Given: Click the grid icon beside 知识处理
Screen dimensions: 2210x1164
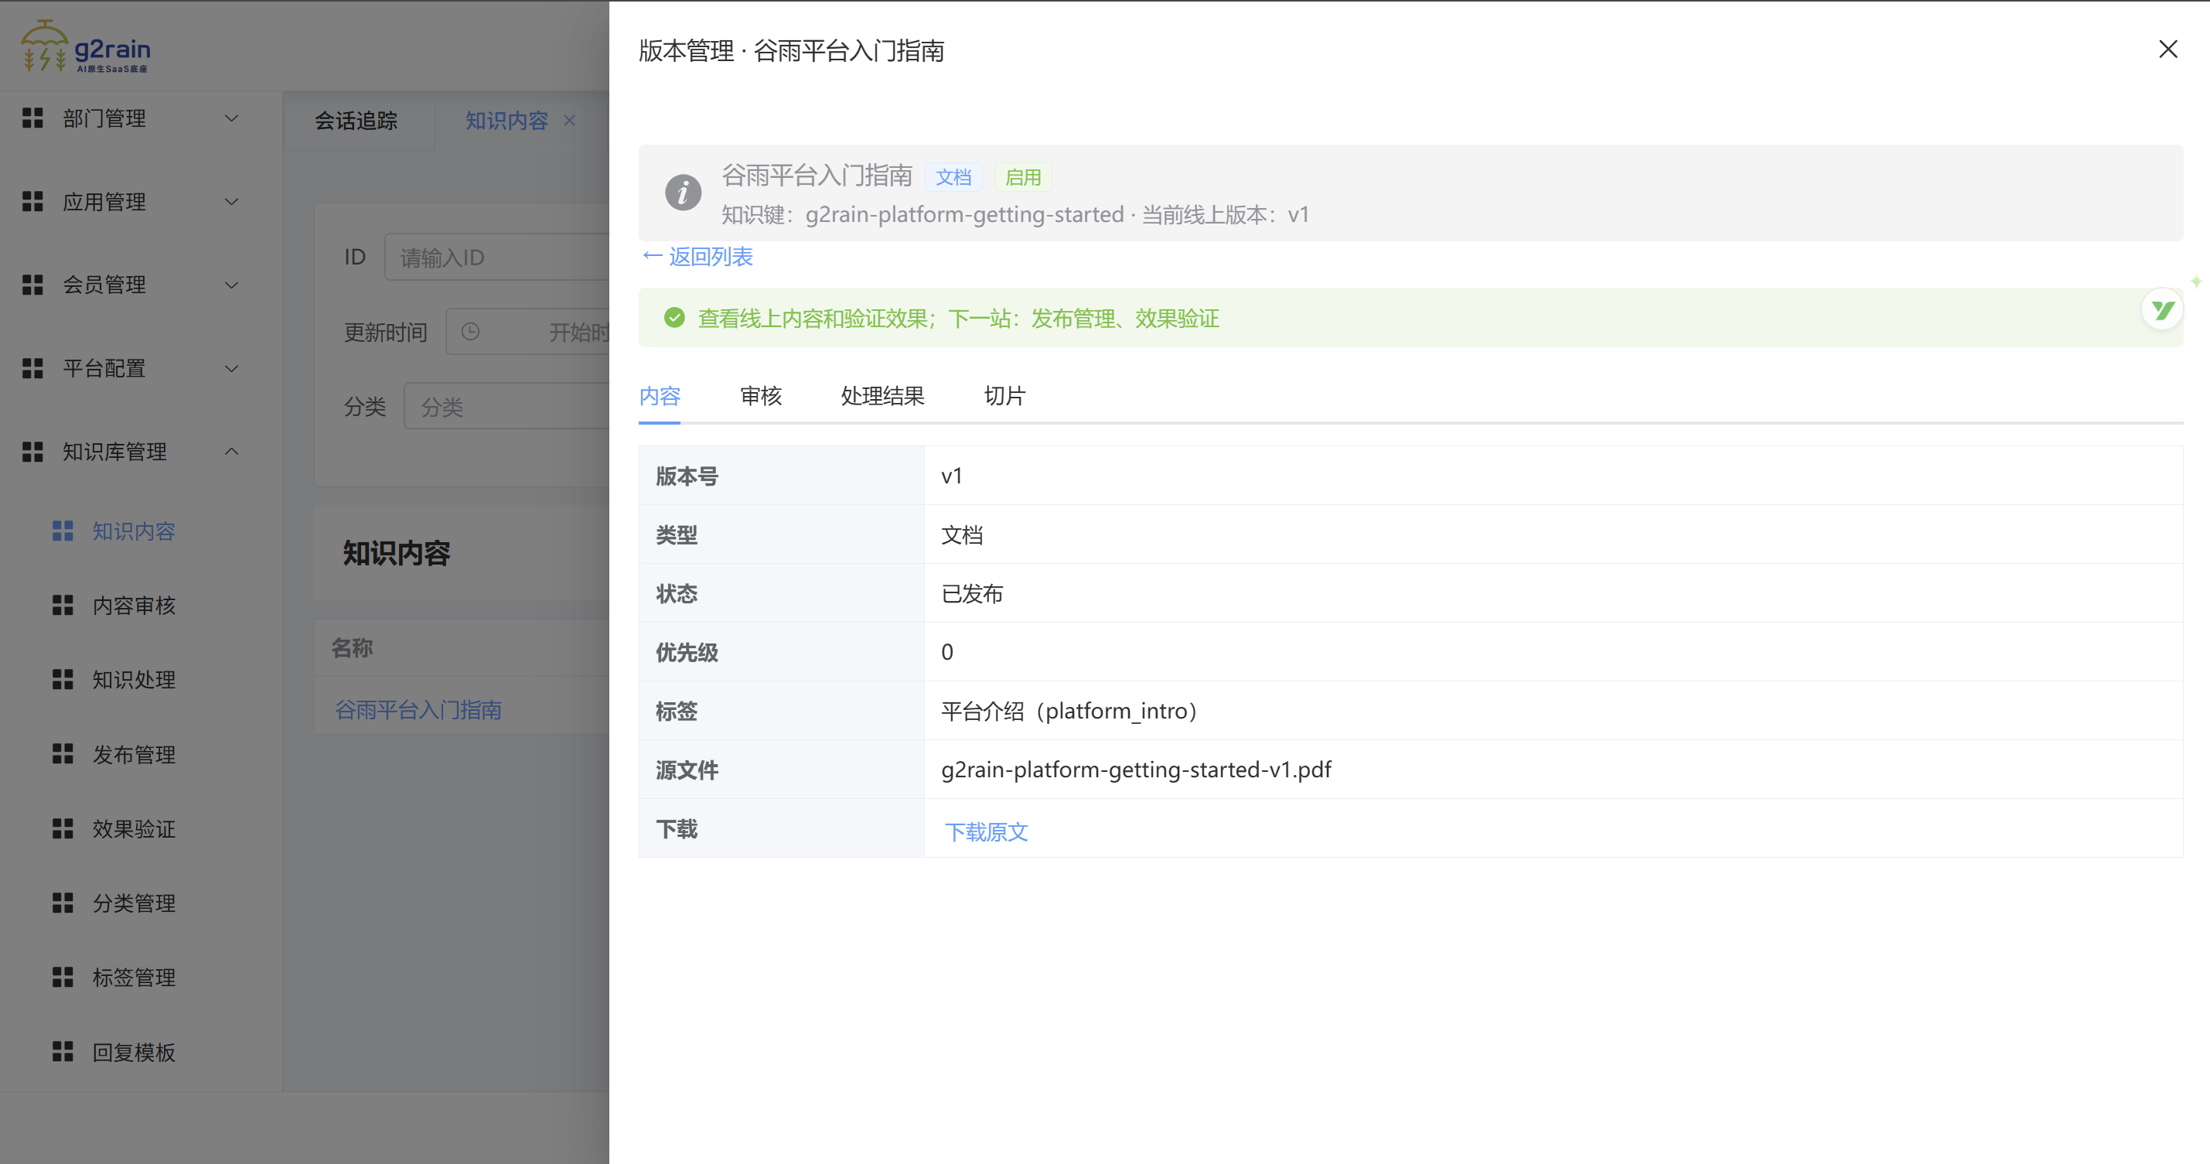Looking at the screenshot, I should pyautogui.click(x=63, y=680).
